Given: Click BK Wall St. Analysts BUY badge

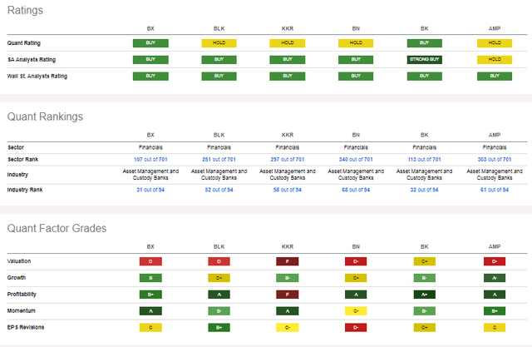Looking at the screenshot, I should coord(425,77).
